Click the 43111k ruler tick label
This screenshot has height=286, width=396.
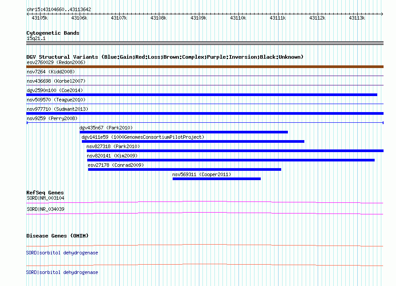(278, 18)
